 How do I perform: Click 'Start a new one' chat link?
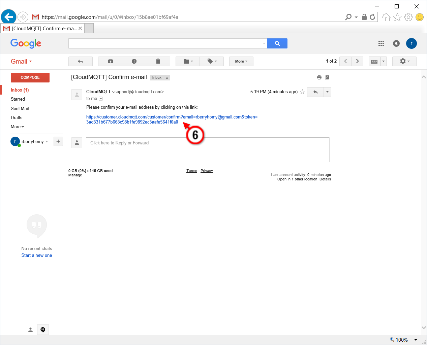[x=37, y=255]
